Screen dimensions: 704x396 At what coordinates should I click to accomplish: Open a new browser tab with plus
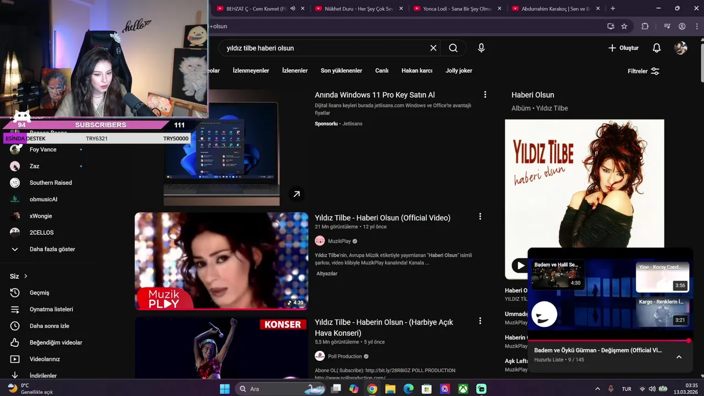[x=613, y=9]
